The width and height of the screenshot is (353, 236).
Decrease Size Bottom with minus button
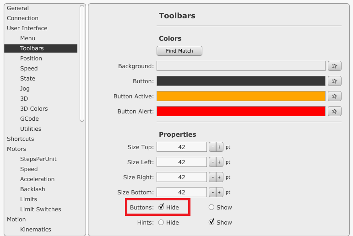coord(212,192)
